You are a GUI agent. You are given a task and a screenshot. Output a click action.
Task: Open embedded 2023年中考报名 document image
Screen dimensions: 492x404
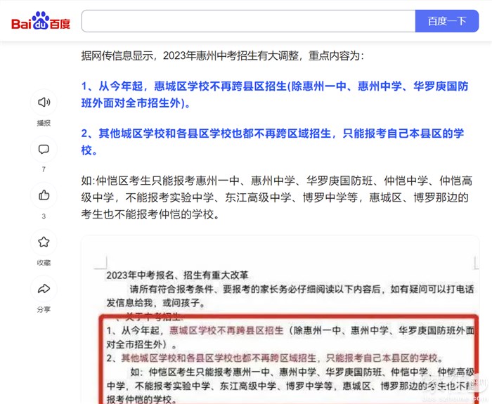point(280,320)
